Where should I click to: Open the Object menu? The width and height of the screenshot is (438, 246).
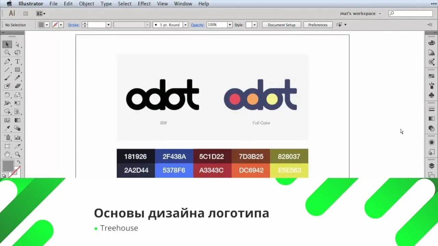[x=87, y=4]
